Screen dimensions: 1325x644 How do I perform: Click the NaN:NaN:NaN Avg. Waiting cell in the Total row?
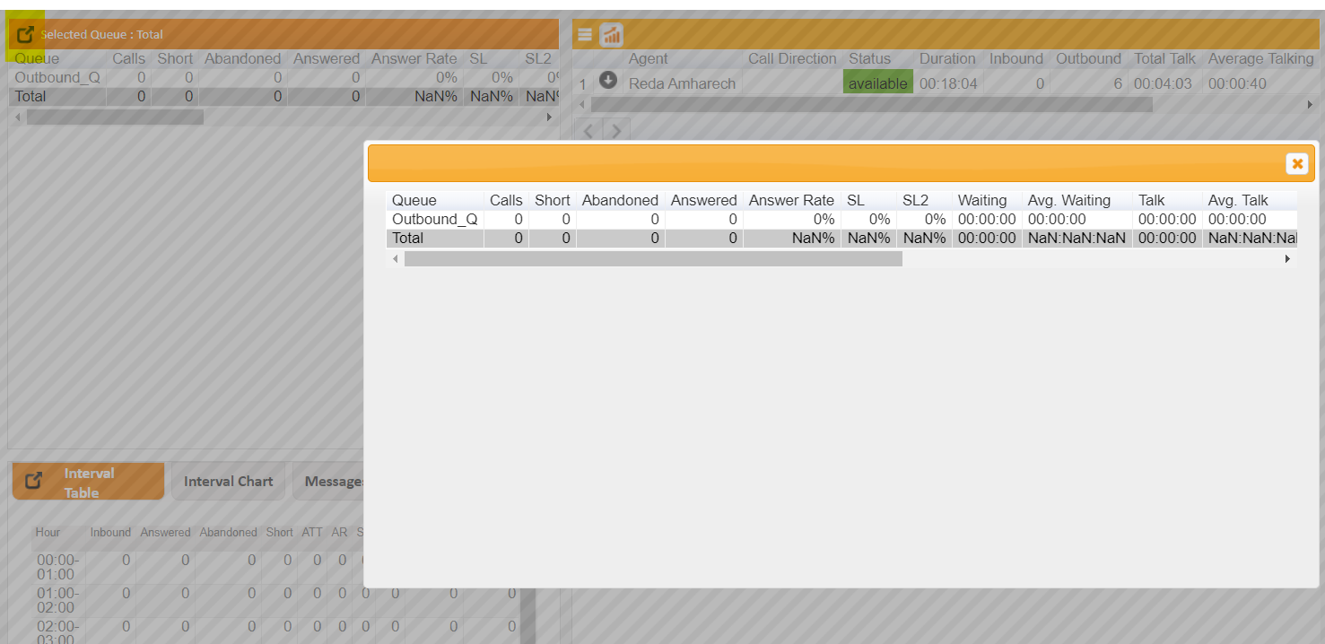click(1077, 238)
